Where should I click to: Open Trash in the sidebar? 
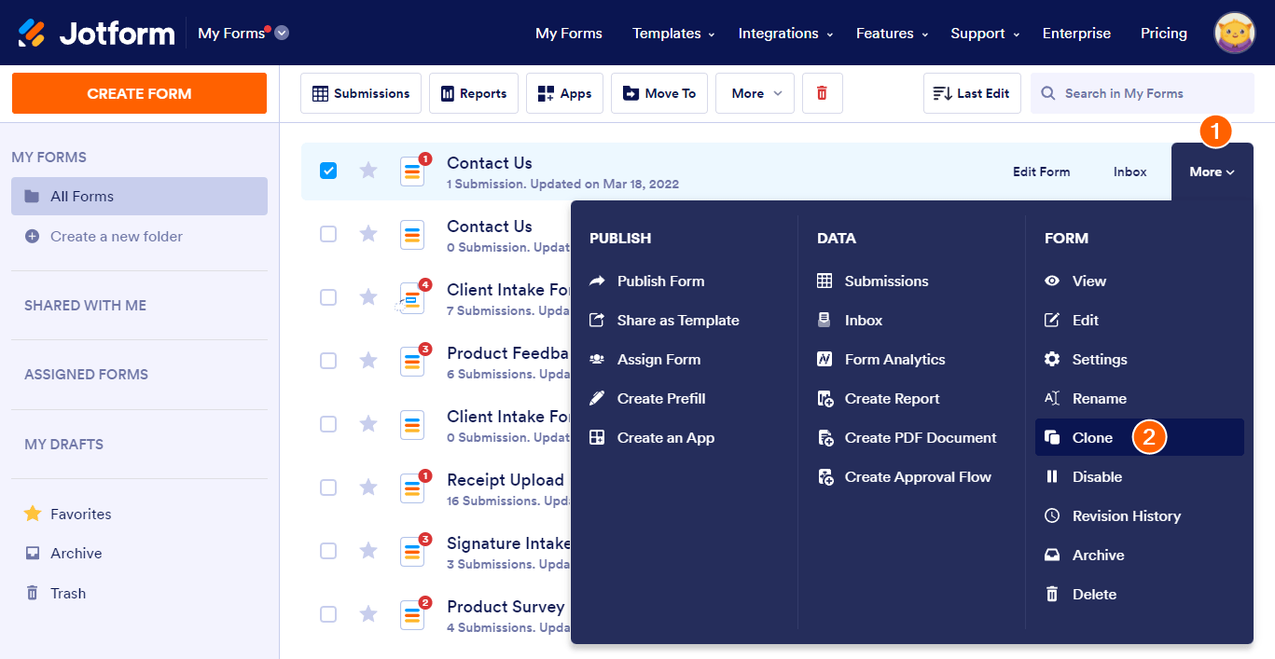(67, 593)
